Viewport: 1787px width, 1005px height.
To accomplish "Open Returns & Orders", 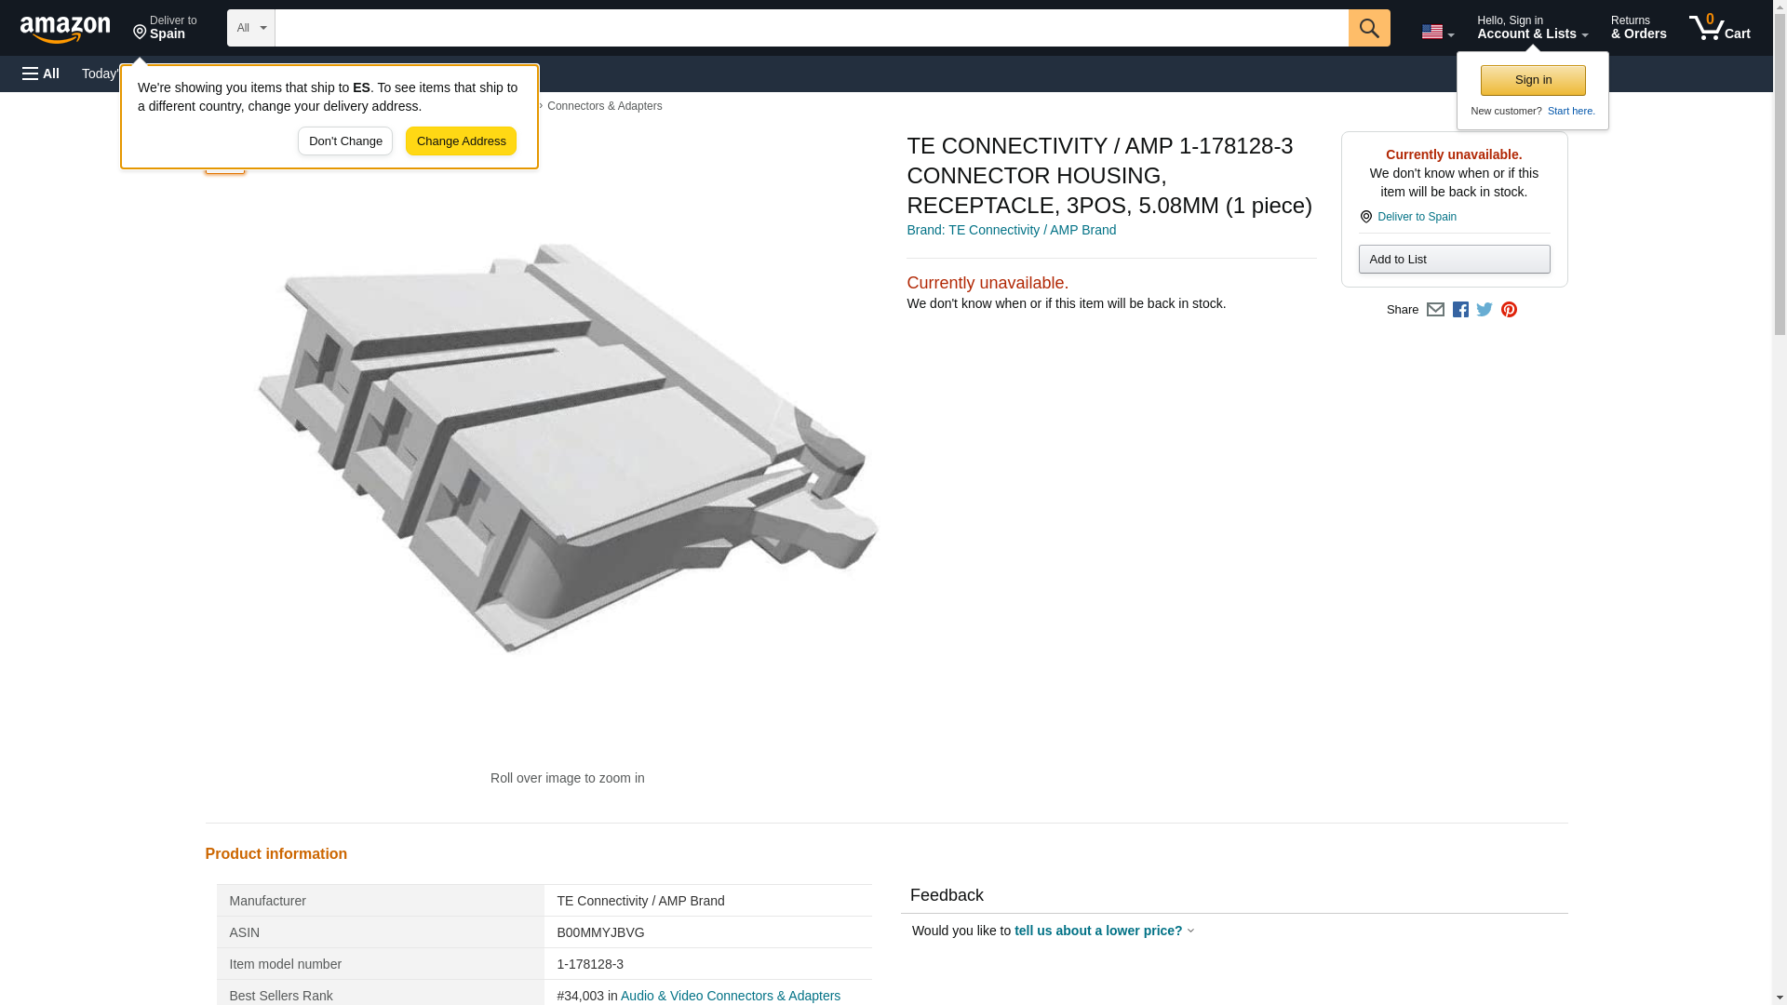I will [x=1638, y=28].
